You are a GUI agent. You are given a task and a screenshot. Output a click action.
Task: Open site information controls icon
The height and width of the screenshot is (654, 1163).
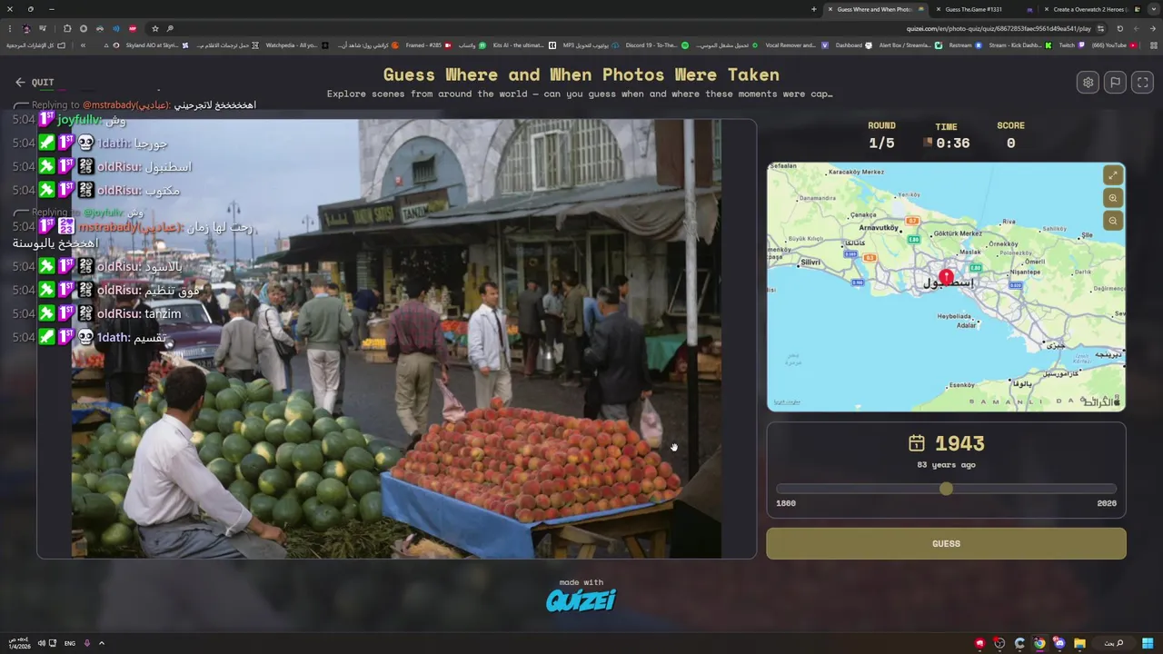point(1100,28)
